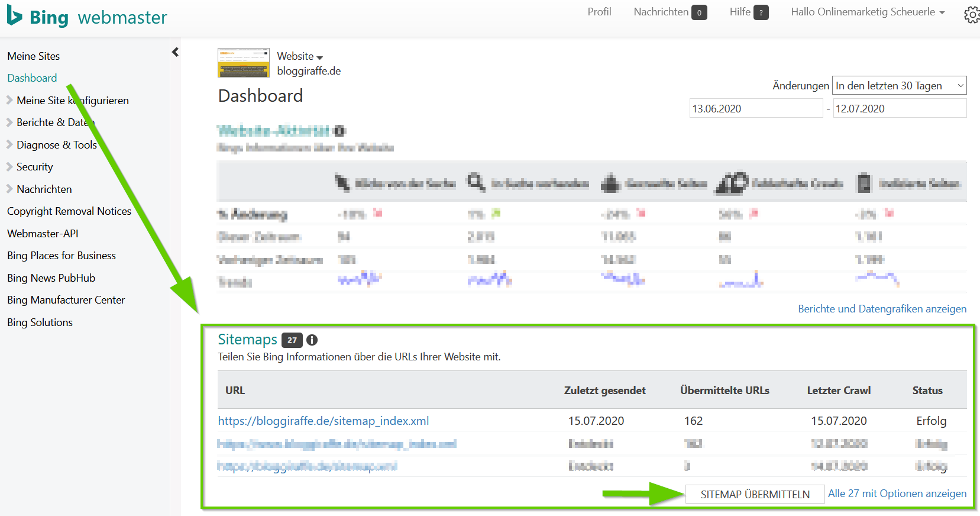Click the Erfolg status in first row
This screenshot has height=516, width=980.
pyautogui.click(x=932, y=421)
